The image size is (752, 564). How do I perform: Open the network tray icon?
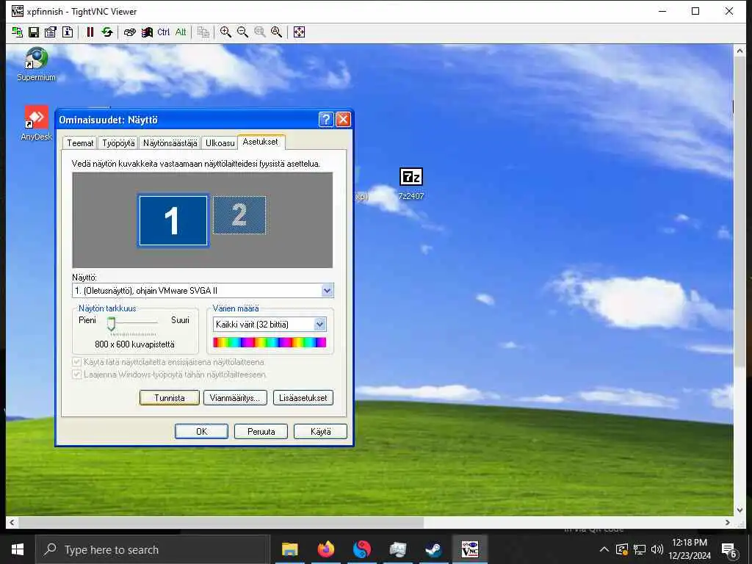point(640,549)
